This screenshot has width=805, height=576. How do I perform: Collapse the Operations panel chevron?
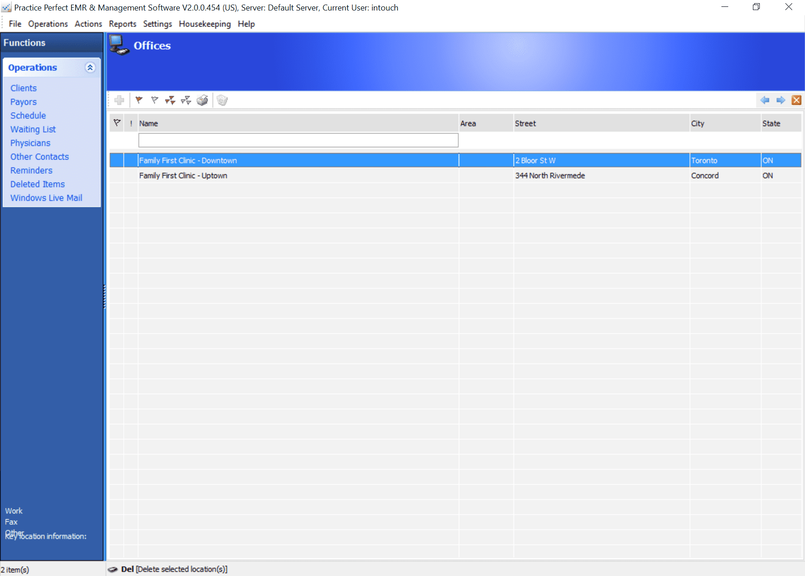pos(90,68)
